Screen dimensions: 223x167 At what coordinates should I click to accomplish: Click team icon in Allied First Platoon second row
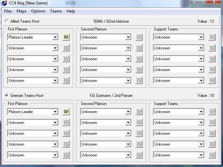[x=66, y=48]
